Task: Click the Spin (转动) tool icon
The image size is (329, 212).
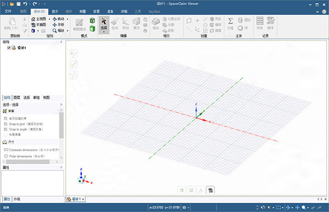Action: tap(54, 19)
